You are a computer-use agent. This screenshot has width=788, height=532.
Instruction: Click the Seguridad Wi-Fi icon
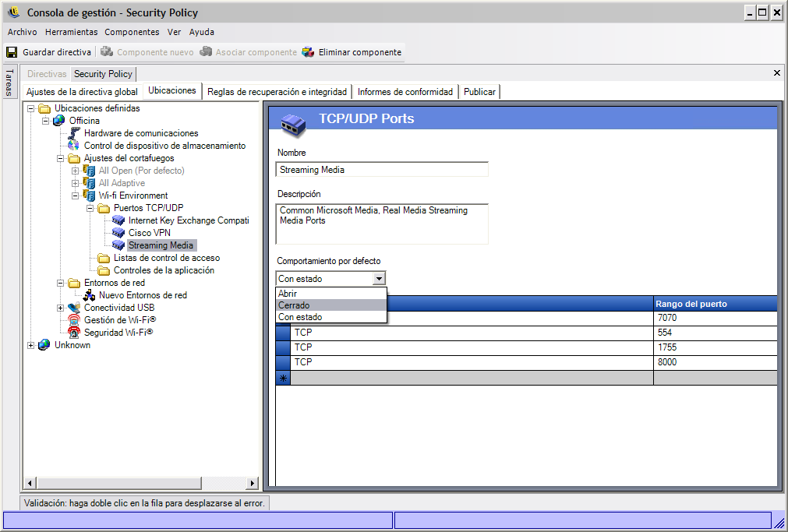[74, 333]
